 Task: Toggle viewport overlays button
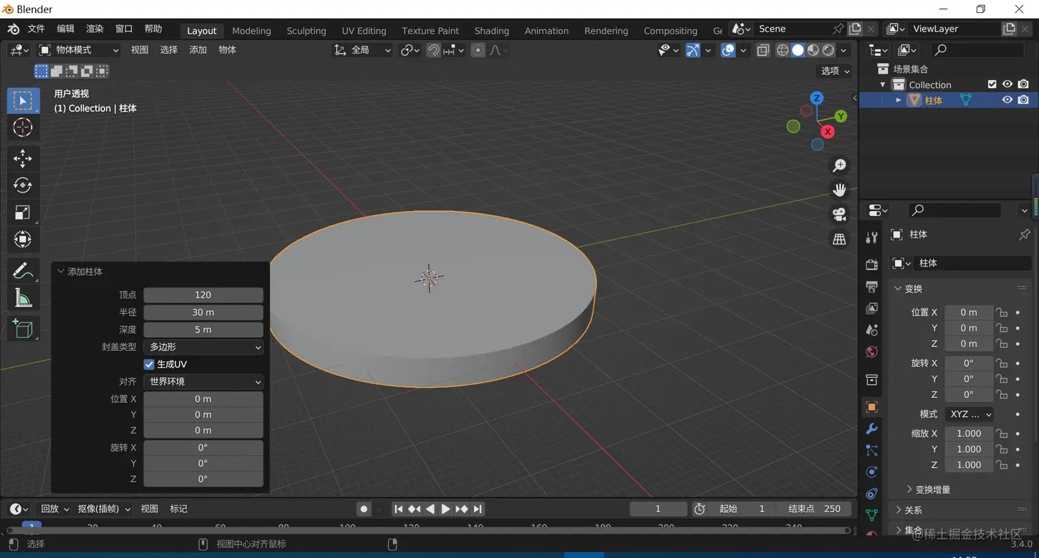[x=728, y=50]
